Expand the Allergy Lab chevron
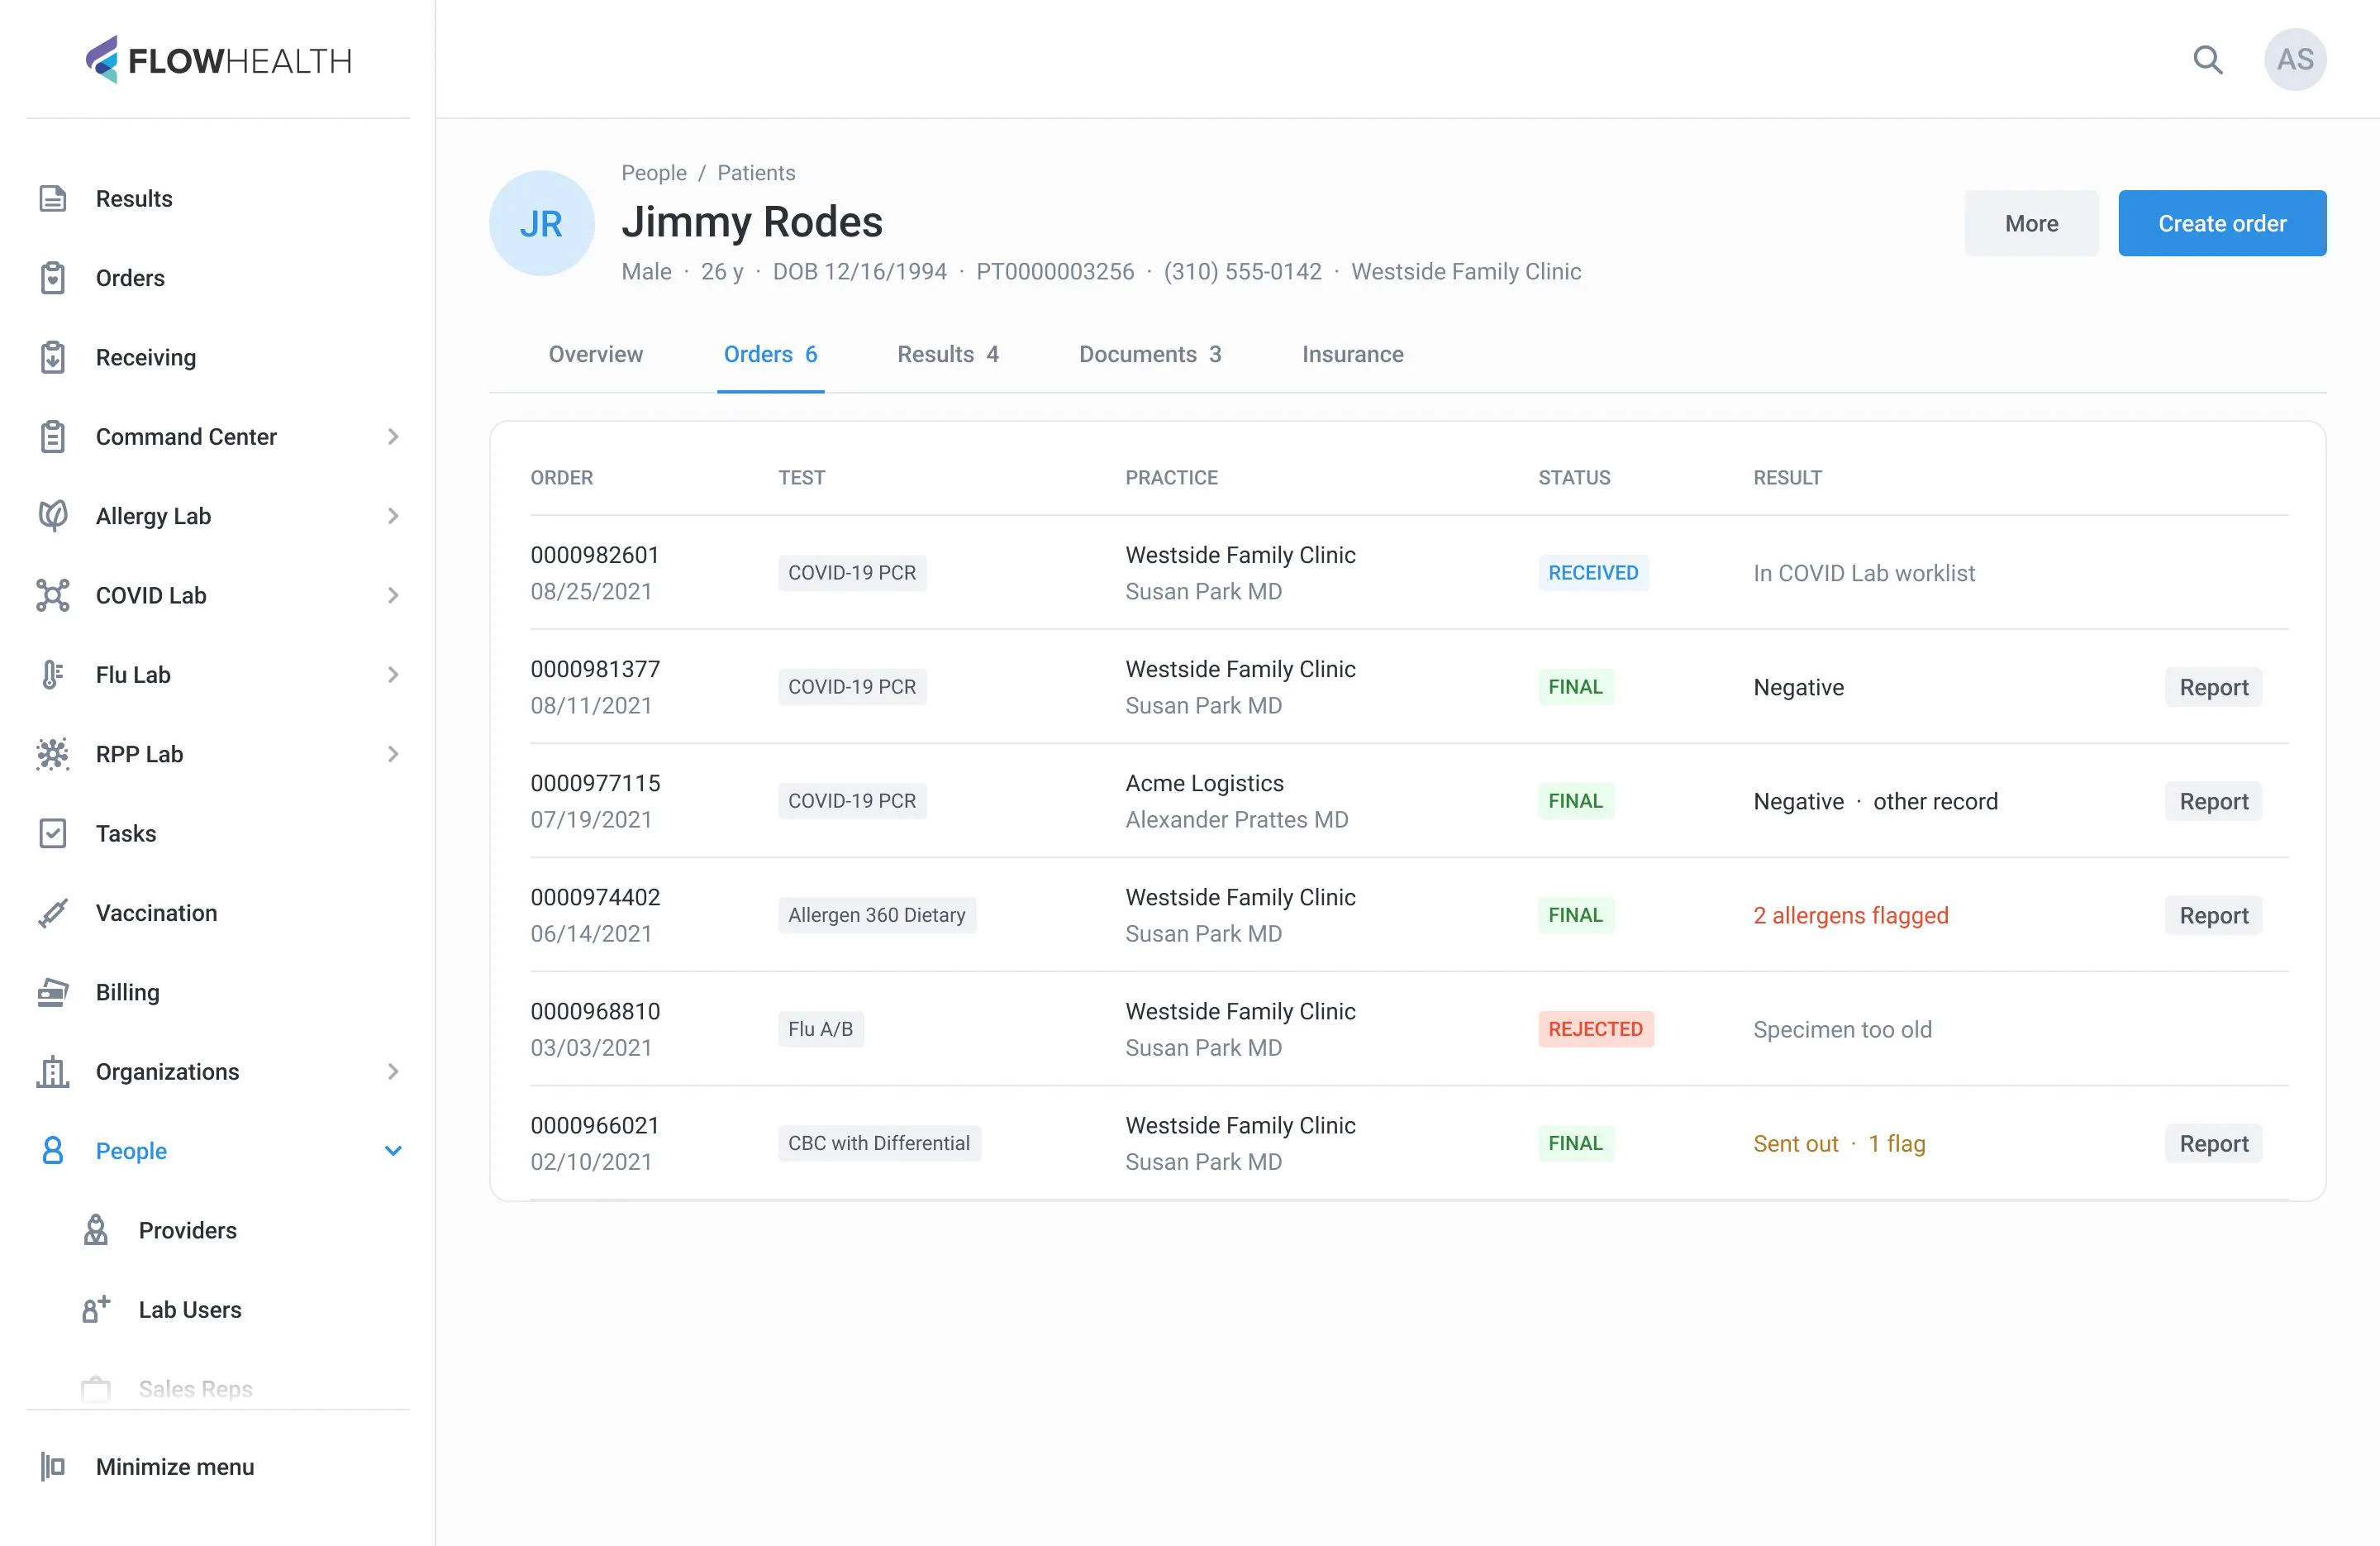Image resolution: width=2380 pixels, height=1546 pixels. 393,517
